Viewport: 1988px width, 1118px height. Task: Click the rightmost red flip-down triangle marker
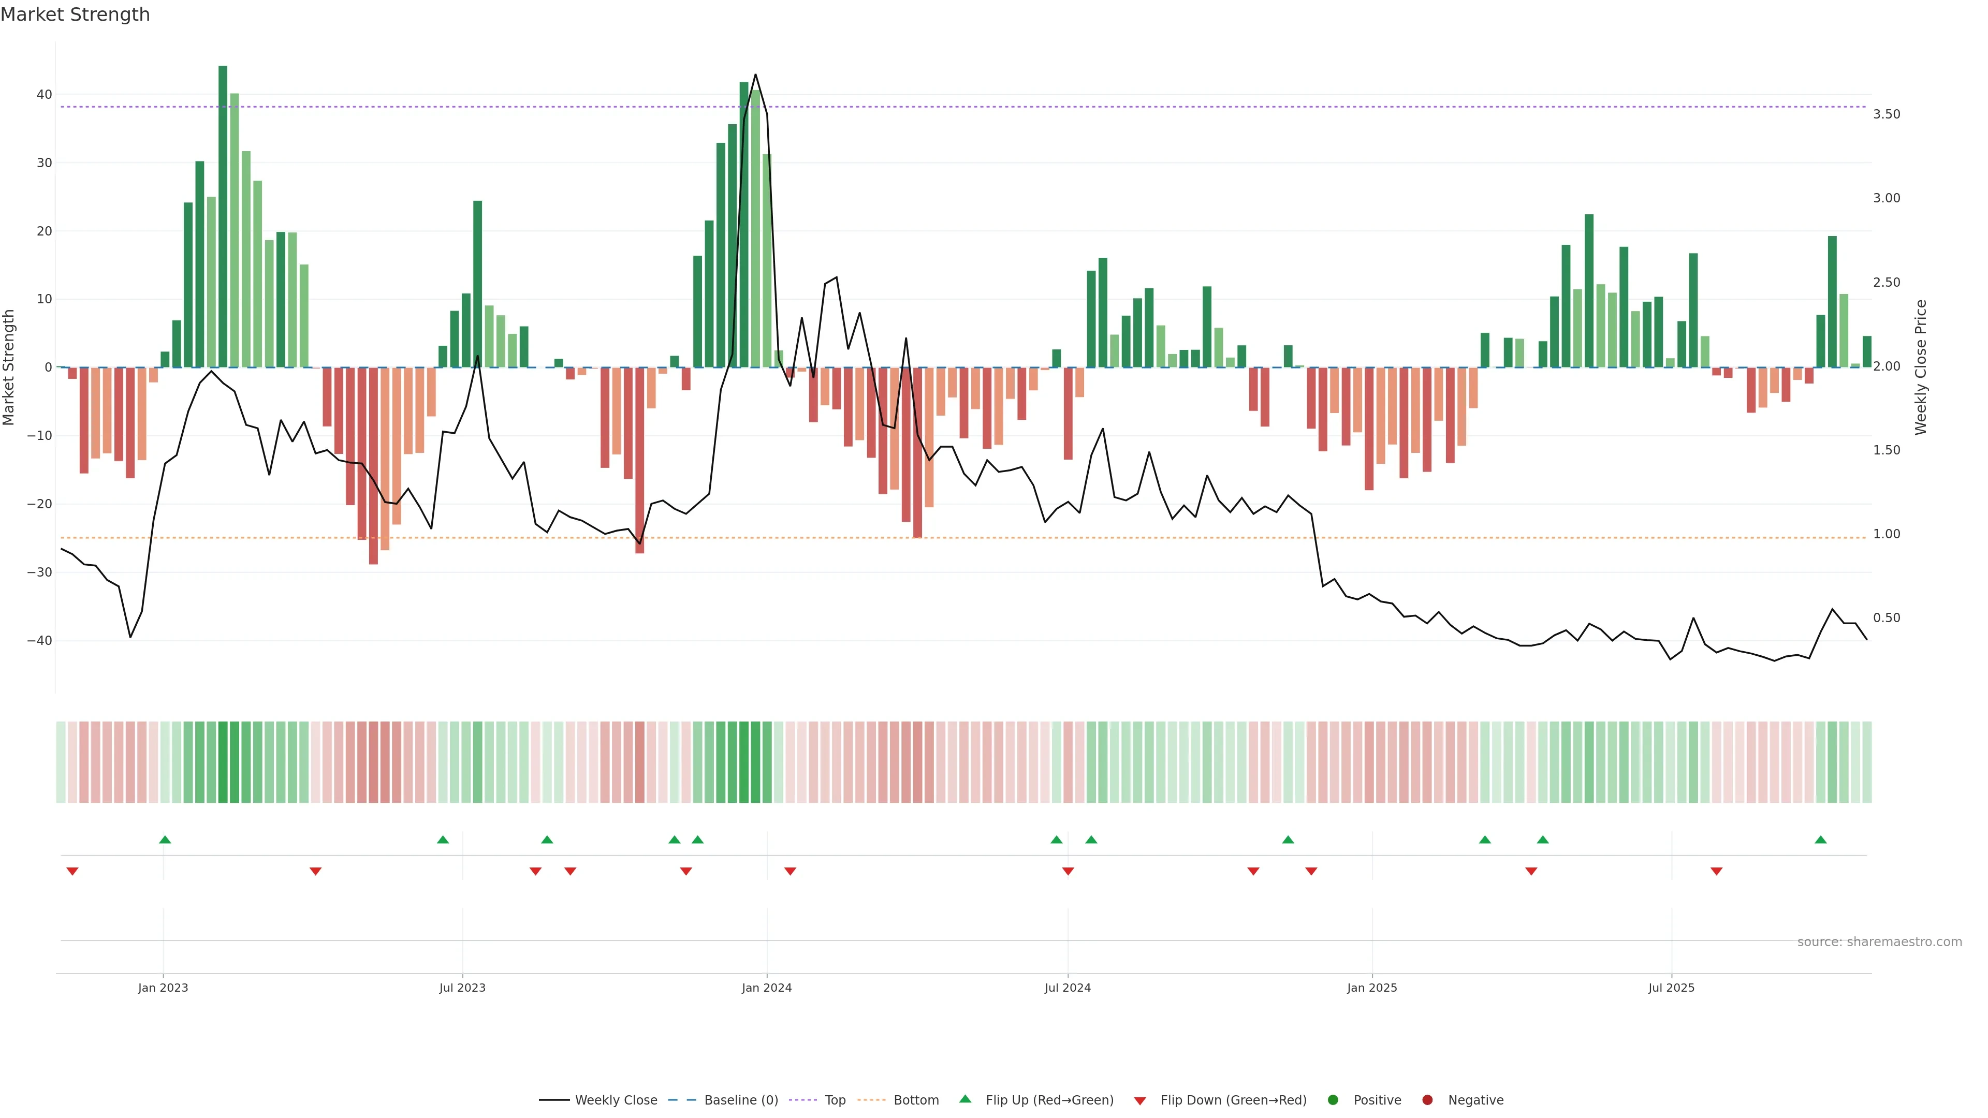point(1716,871)
